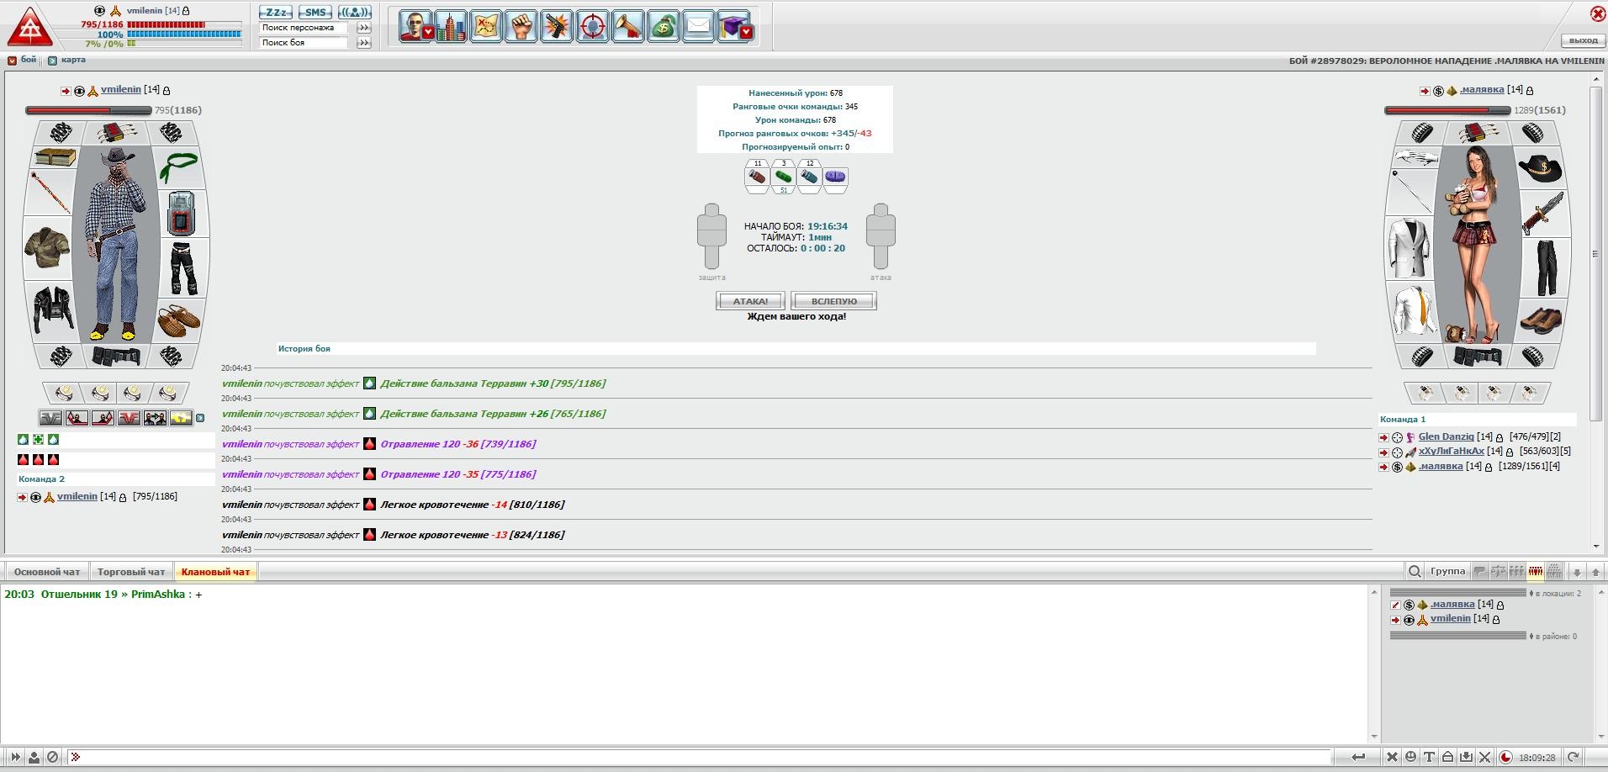Viewport: 1608px width, 772px height.
Task: Click the horn trumpet toolbar icon
Action: coord(627,27)
